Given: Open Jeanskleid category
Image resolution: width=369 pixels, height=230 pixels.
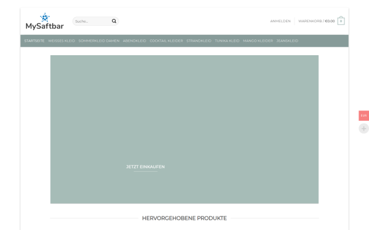Looking at the screenshot, I should pos(287,41).
